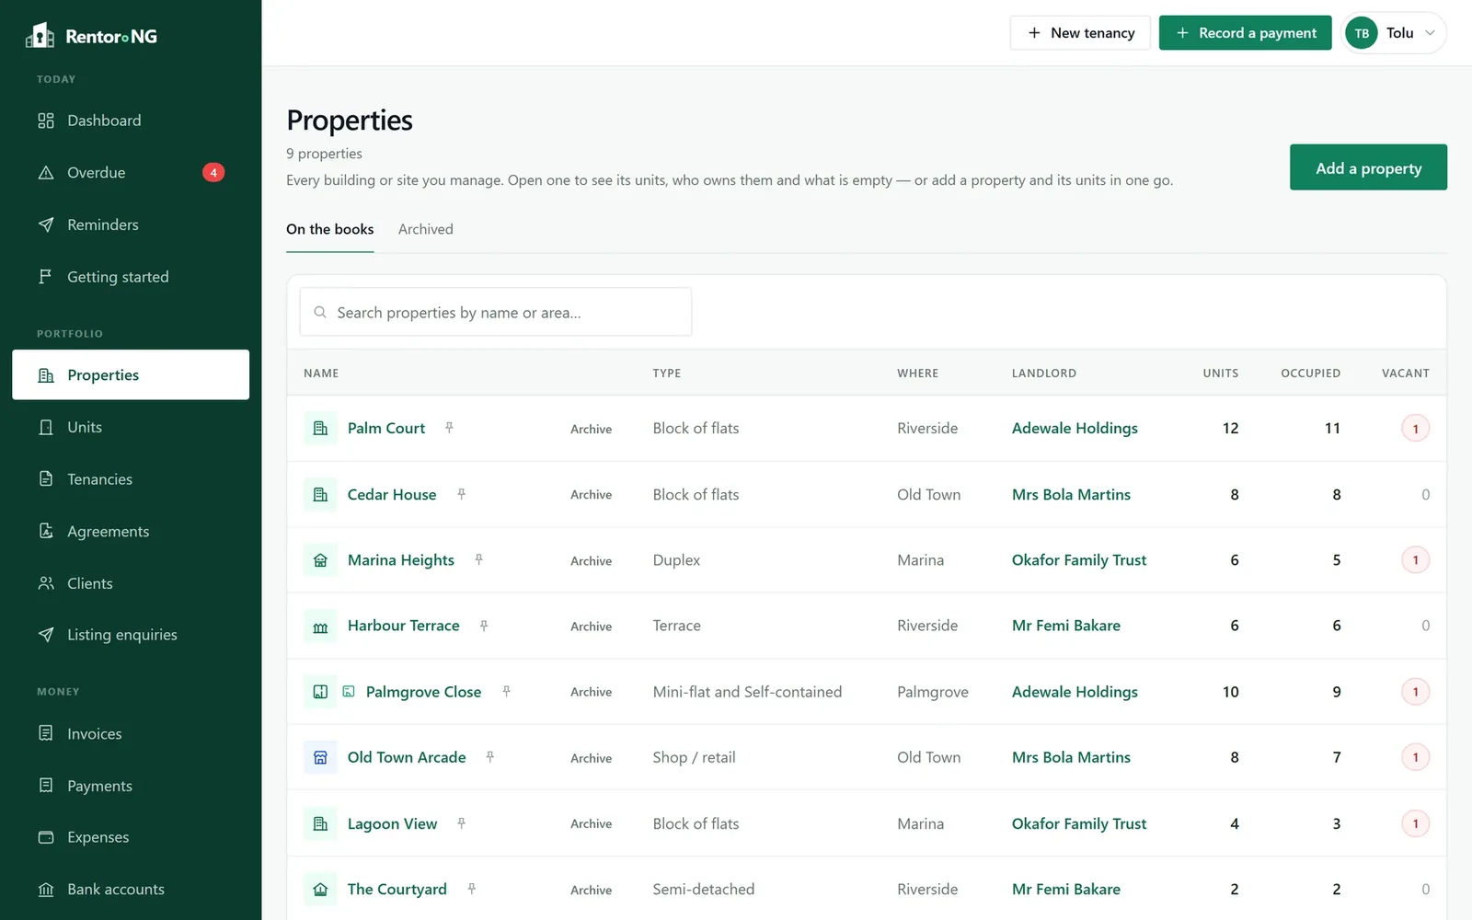Click Record a payment button
The height and width of the screenshot is (920, 1472).
coord(1245,33)
